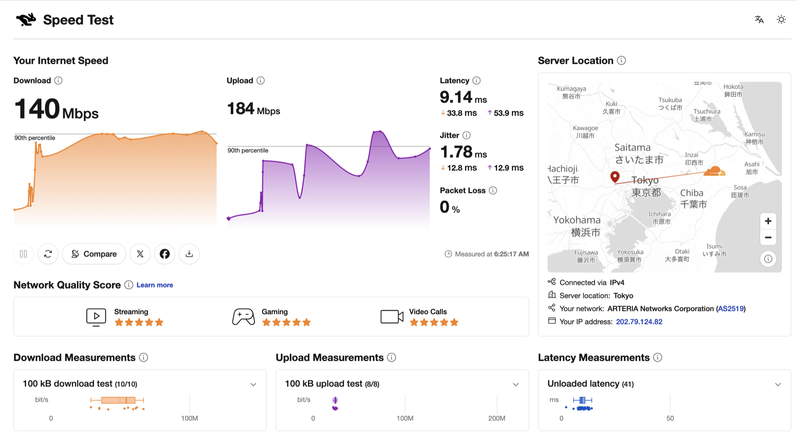Open the language translation icon
Image resolution: width=797 pixels, height=437 pixels.
coord(759,19)
